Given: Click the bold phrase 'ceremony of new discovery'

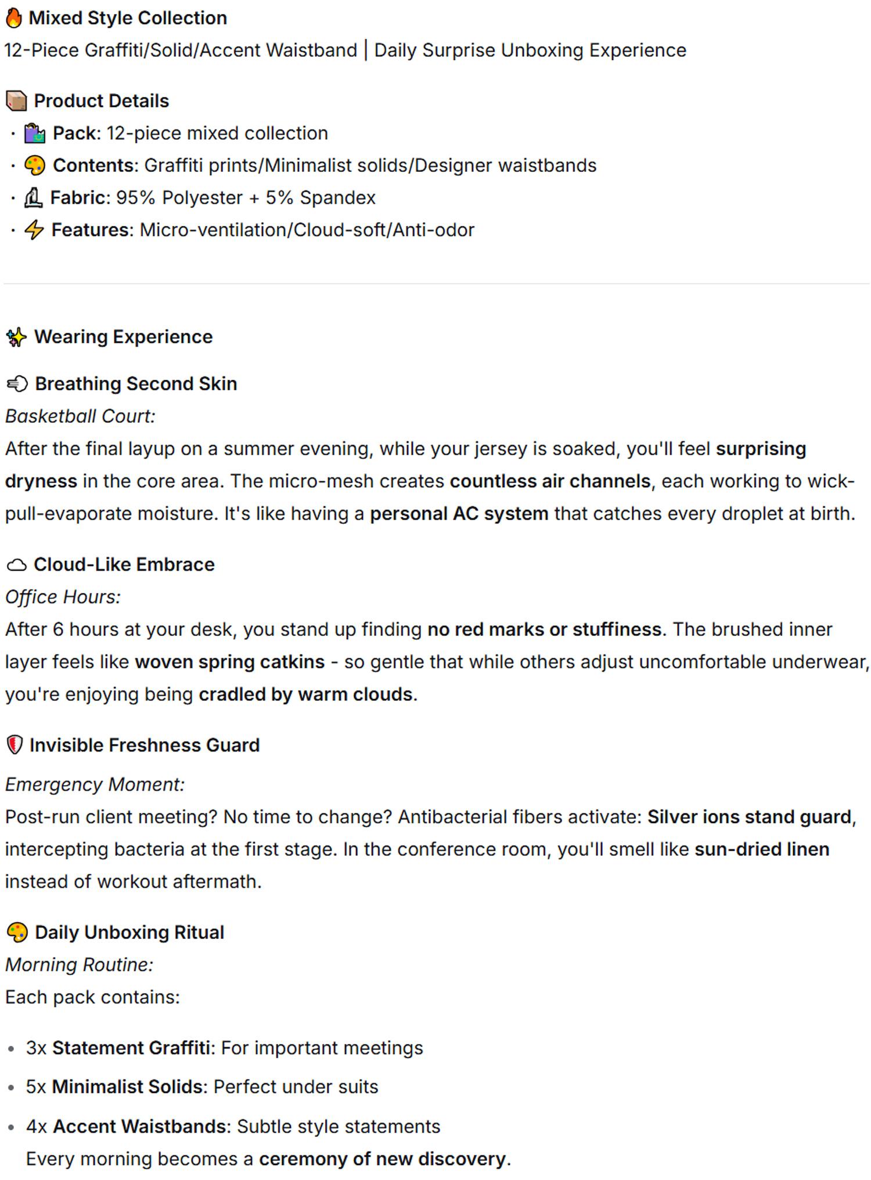Looking at the screenshot, I should pos(383,1159).
